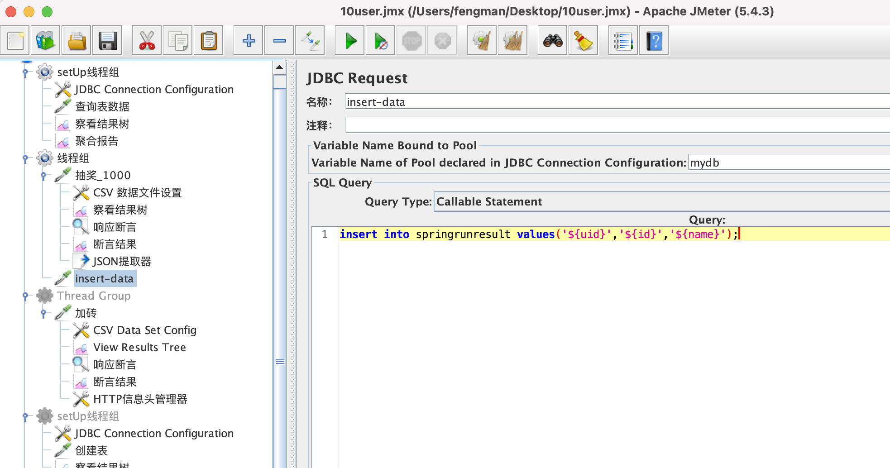Open the Query Type Callable Statement dropdown
The height and width of the screenshot is (468, 890).
pyautogui.click(x=662, y=201)
